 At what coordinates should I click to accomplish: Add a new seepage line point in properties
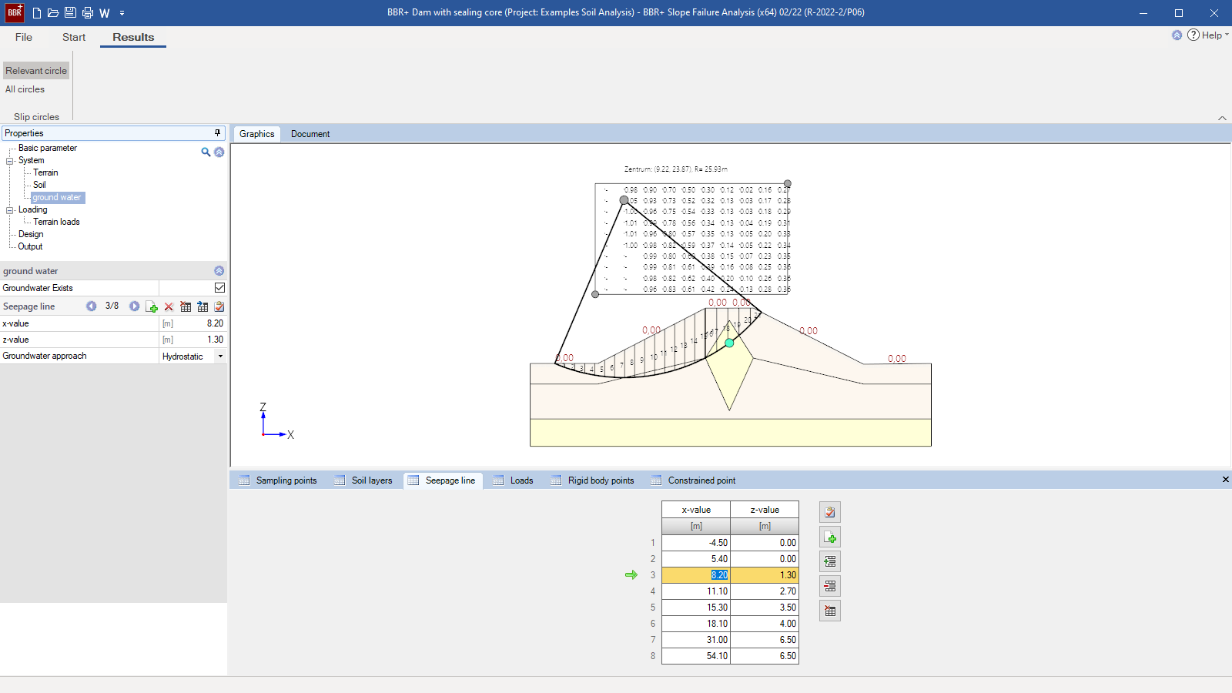pos(152,307)
